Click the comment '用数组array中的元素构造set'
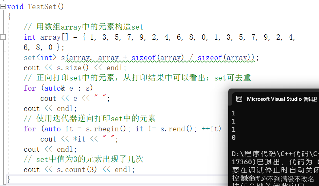The width and height of the screenshot is (319, 186). click(x=84, y=27)
